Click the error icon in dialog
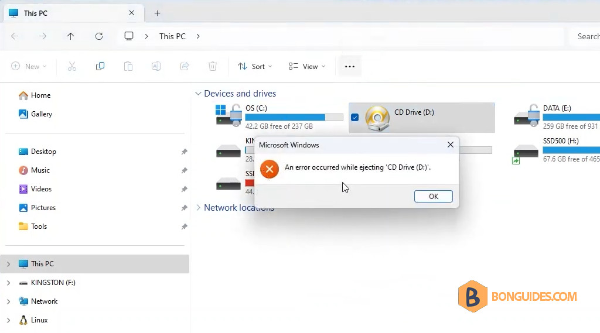 270,169
